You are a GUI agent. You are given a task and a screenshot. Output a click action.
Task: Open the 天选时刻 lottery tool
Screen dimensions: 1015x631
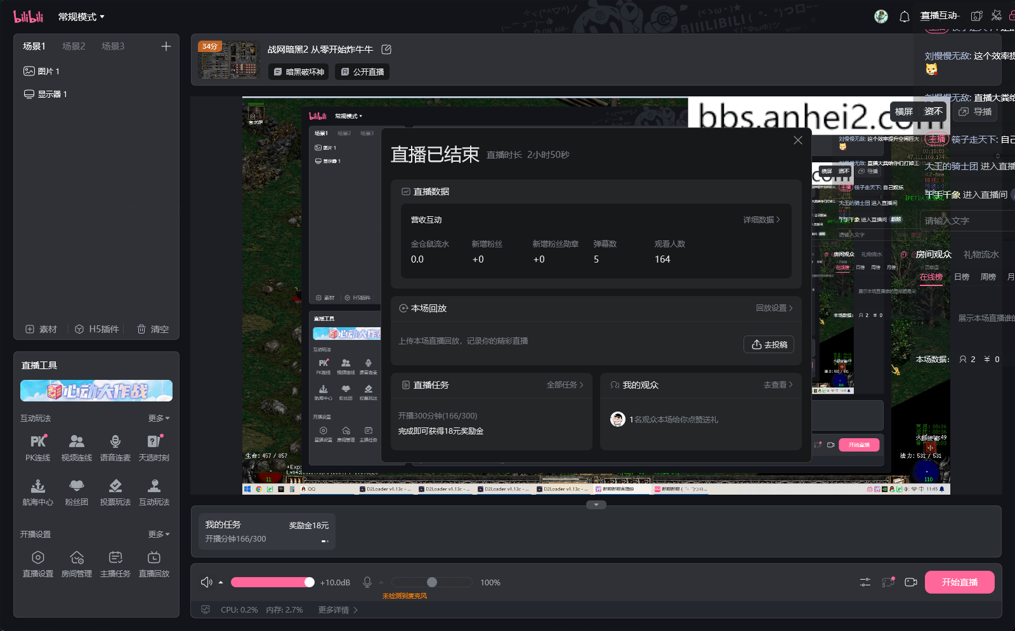[154, 448]
